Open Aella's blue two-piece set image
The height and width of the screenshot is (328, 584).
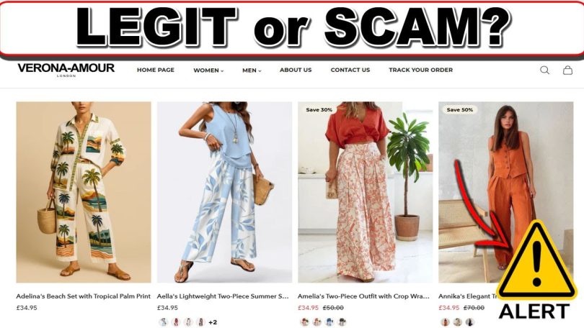point(224,192)
